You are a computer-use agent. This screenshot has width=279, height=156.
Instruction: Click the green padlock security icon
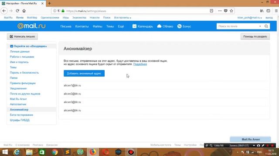[x=63, y=11]
